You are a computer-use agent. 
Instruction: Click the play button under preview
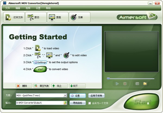click(117, 84)
